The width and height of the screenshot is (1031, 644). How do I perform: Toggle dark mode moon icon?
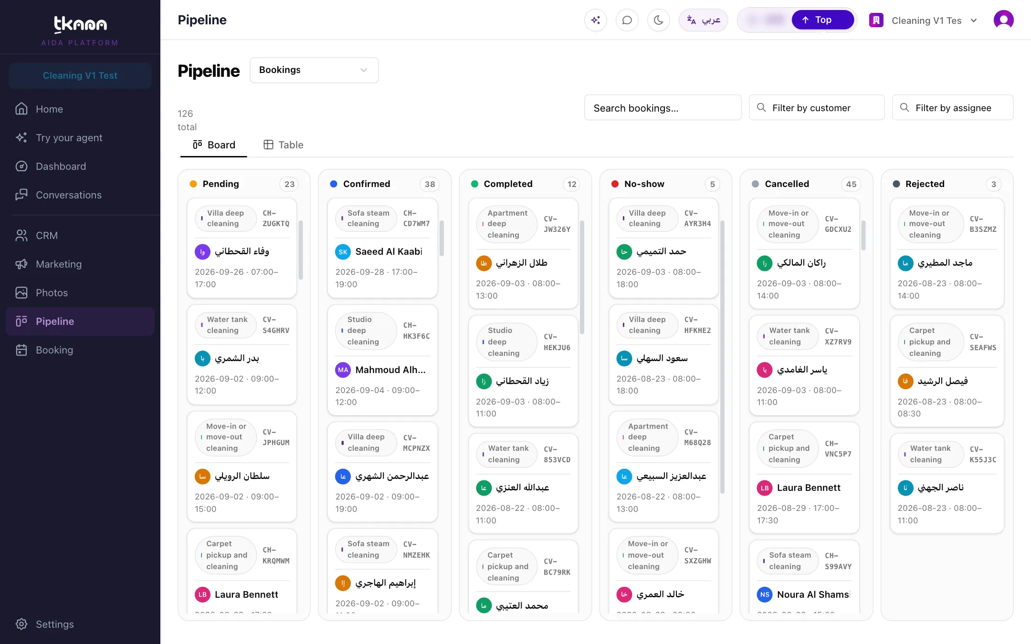coord(658,20)
